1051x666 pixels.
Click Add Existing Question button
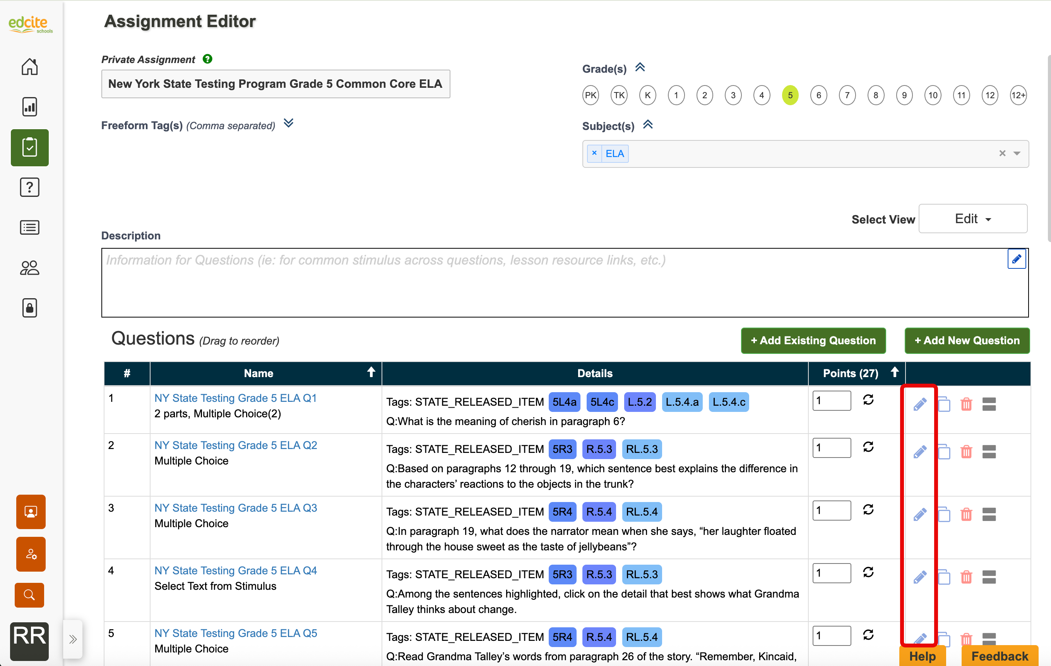[813, 341]
